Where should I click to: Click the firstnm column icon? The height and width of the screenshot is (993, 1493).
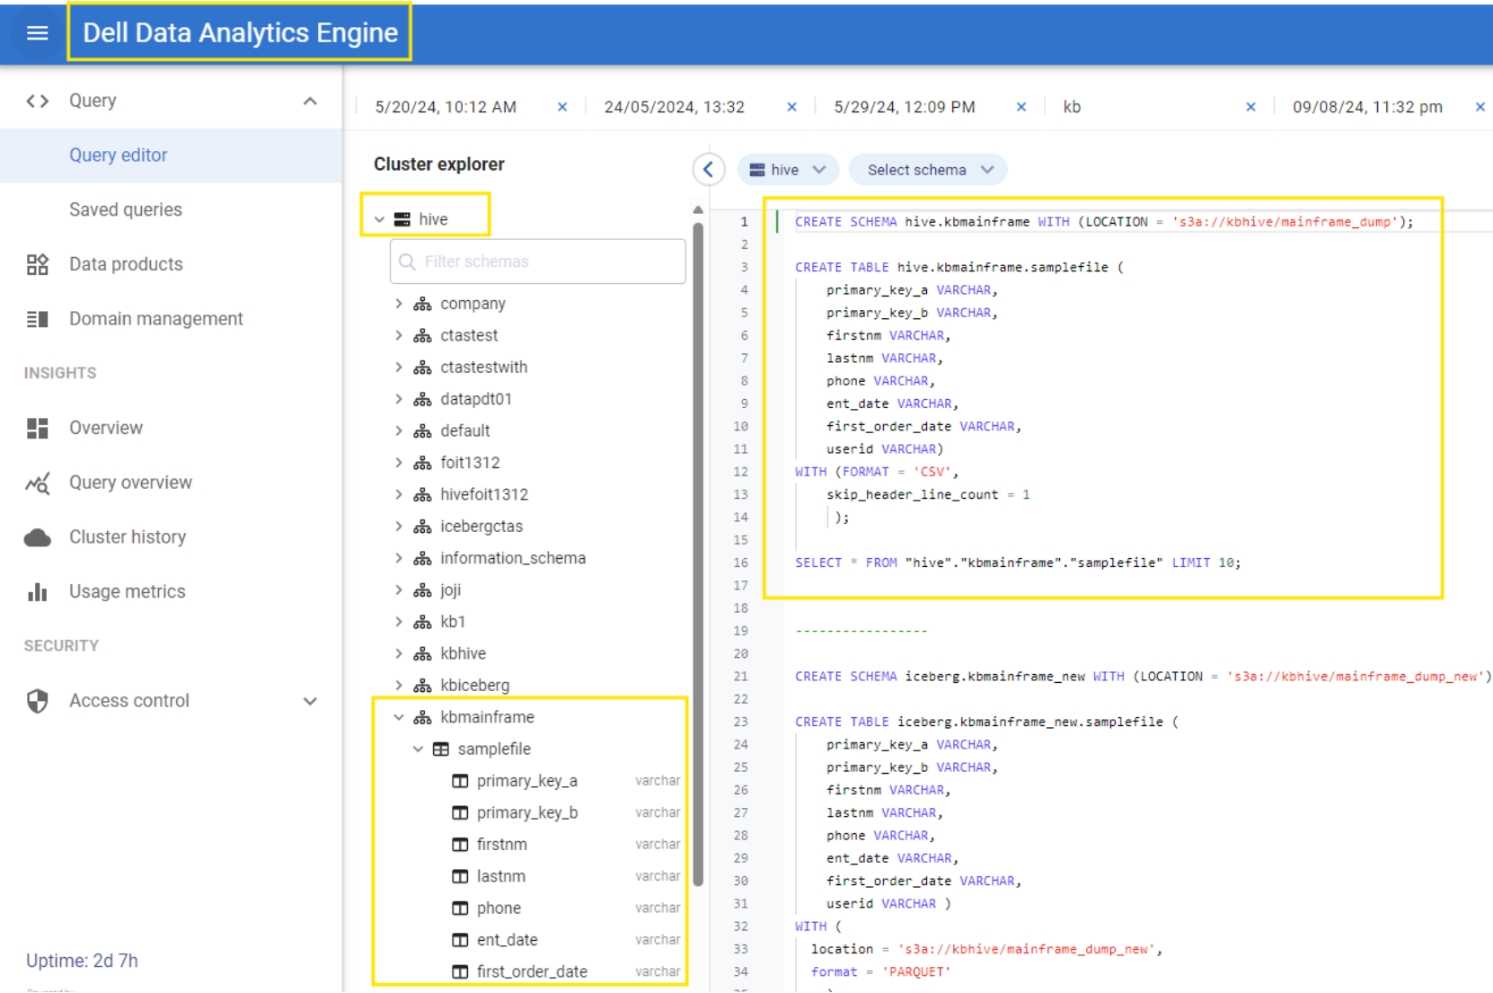460,845
